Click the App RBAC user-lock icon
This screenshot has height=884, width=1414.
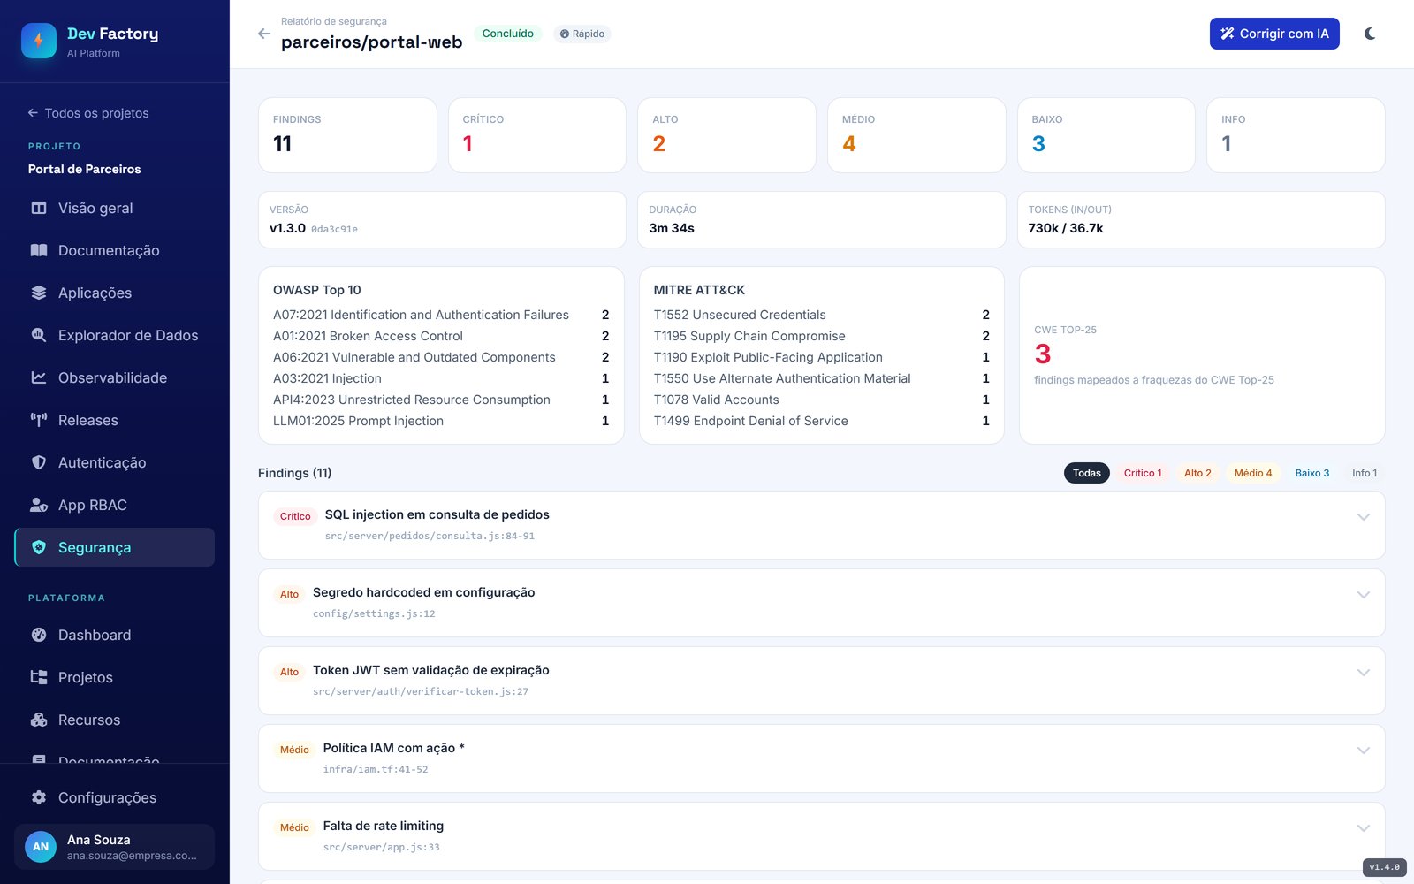(39, 505)
